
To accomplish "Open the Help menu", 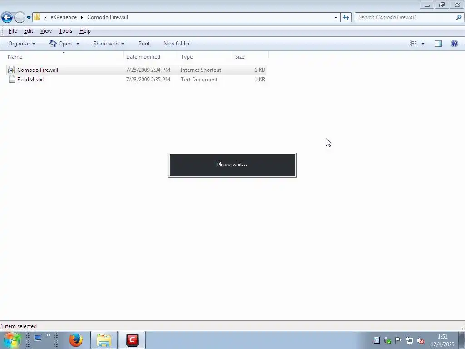I will pyautogui.click(x=85, y=31).
